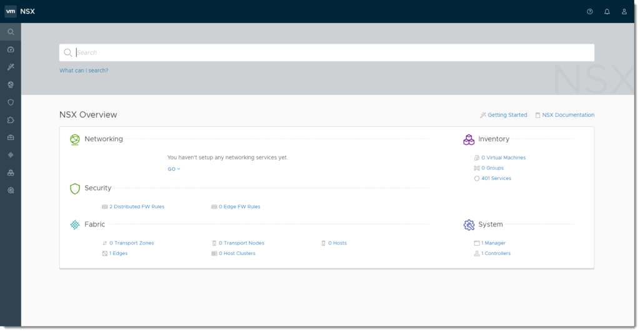
Task: Click the icon beside 0 Virtual Machines
Action: pyautogui.click(x=476, y=158)
